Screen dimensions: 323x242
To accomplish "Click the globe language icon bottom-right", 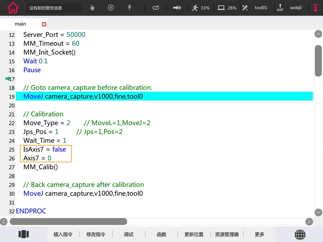I will pyautogui.click(x=300, y=234).
